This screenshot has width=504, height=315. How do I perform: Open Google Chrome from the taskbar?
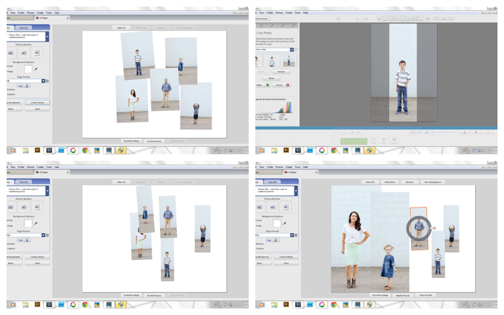[85, 150]
